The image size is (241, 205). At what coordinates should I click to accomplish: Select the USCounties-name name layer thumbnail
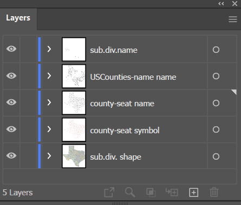click(74, 76)
